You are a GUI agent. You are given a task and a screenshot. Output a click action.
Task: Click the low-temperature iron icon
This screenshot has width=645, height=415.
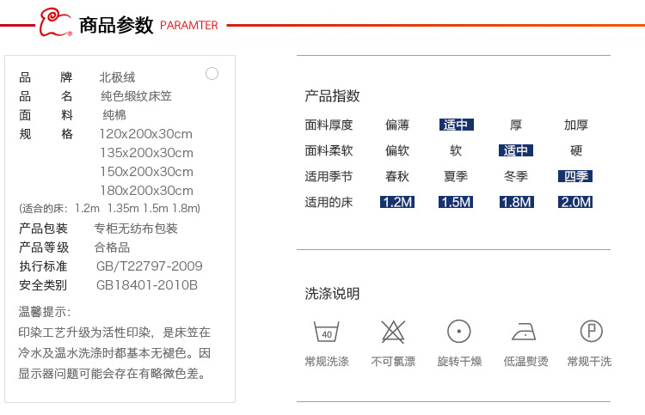(524, 332)
